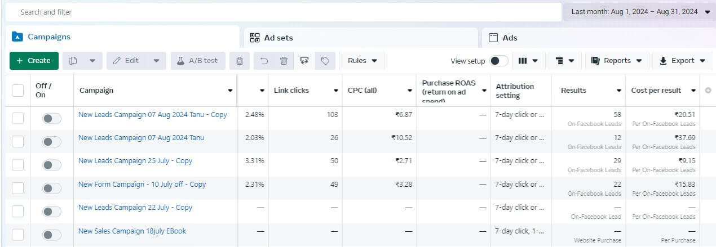Toggle the View setup switch
The height and width of the screenshot is (247, 716).
[498, 61]
